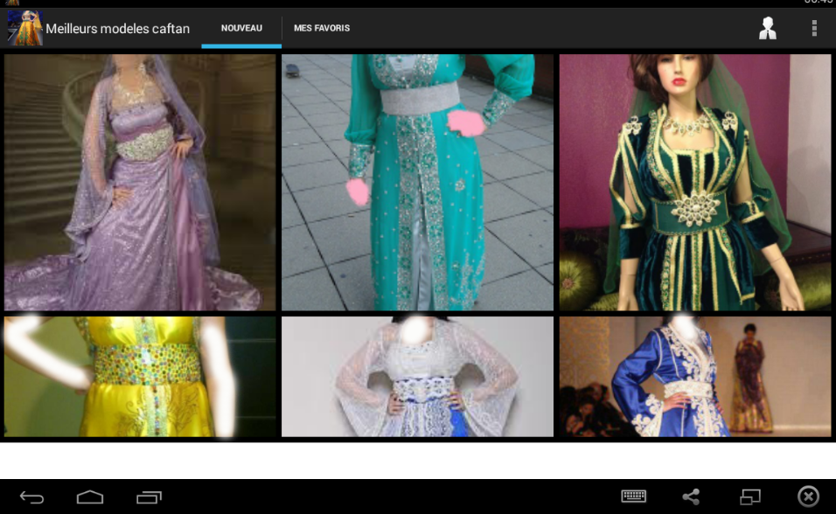The image size is (836, 514).
Task: Click the Meilleurs modeles caftan title
Action: click(118, 29)
